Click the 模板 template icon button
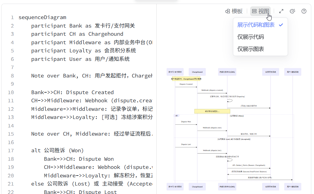Viewport: 314px width, 194px height. coord(234,11)
